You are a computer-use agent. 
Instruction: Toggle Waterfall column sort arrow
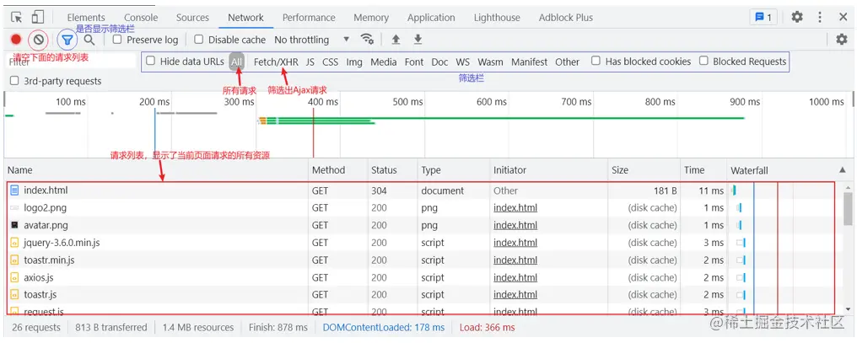click(843, 170)
